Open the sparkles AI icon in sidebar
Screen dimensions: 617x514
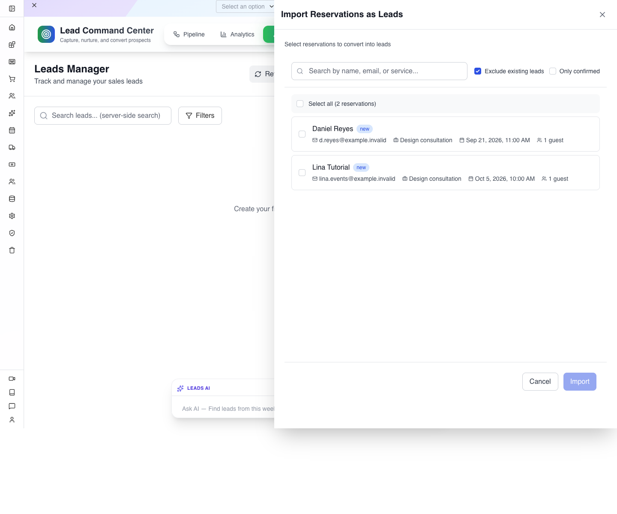12,113
